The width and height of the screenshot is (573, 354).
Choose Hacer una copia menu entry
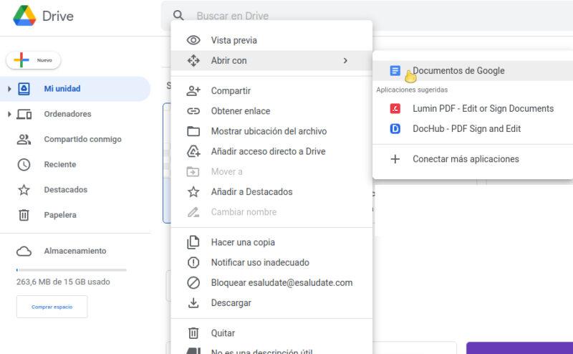(x=243, y=242)
